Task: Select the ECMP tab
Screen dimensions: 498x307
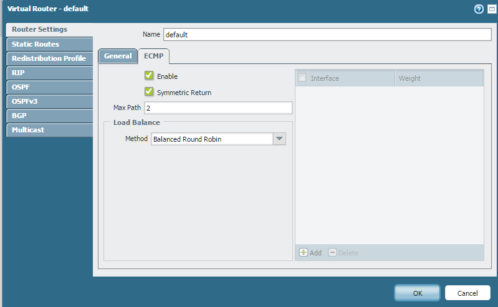Action: point(154,56)
